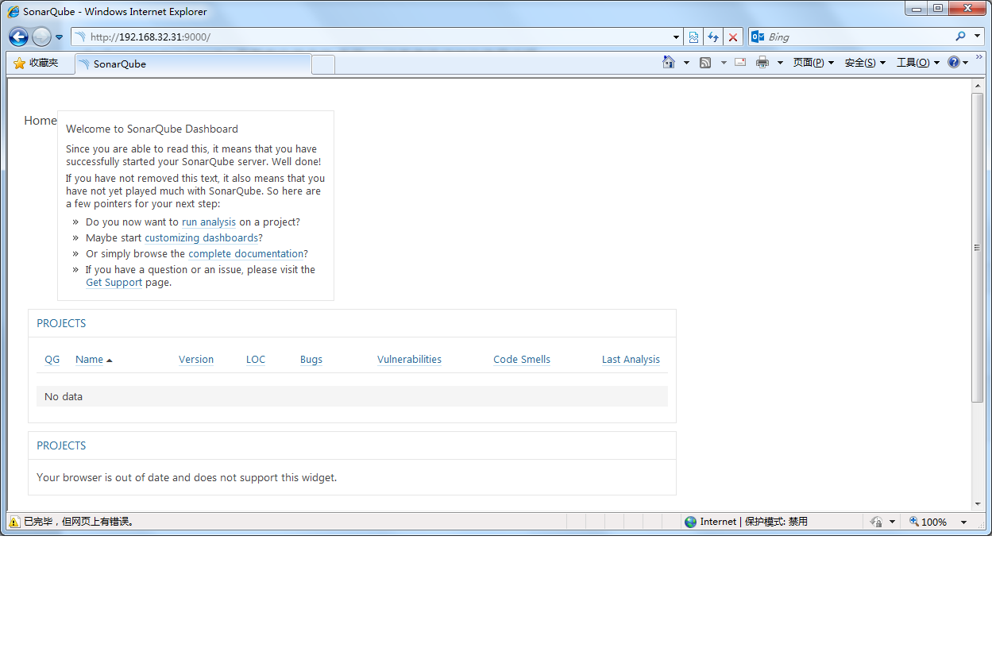
Task: Expand the address bar history dropdown
Action: (676, 37)
